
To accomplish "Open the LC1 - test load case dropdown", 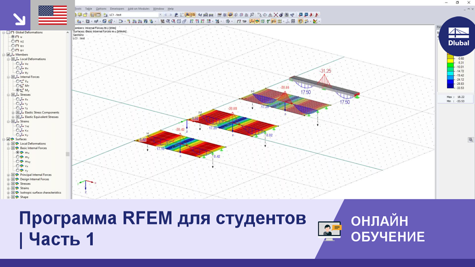I will (160, 15).
